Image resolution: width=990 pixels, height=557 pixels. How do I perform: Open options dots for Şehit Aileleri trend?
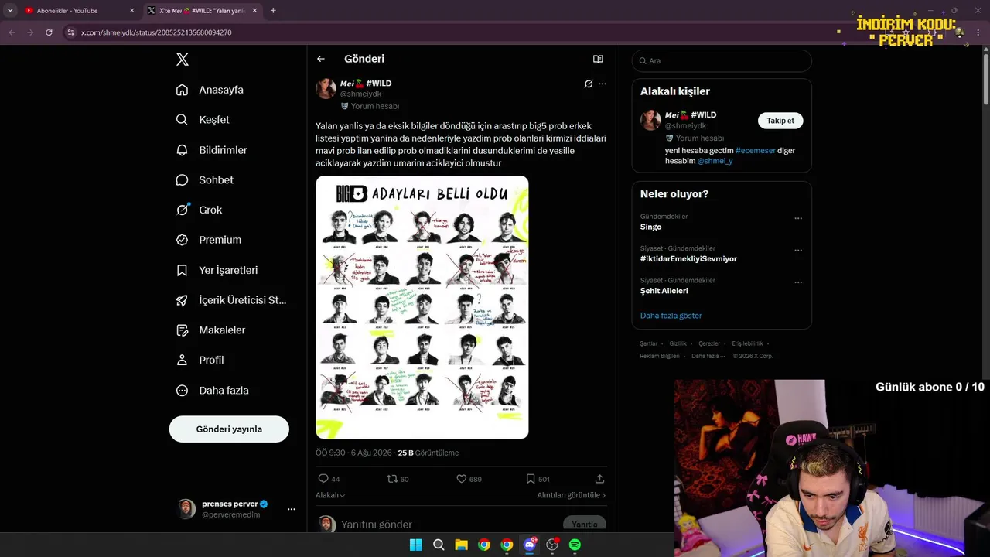tap(798, 282)
